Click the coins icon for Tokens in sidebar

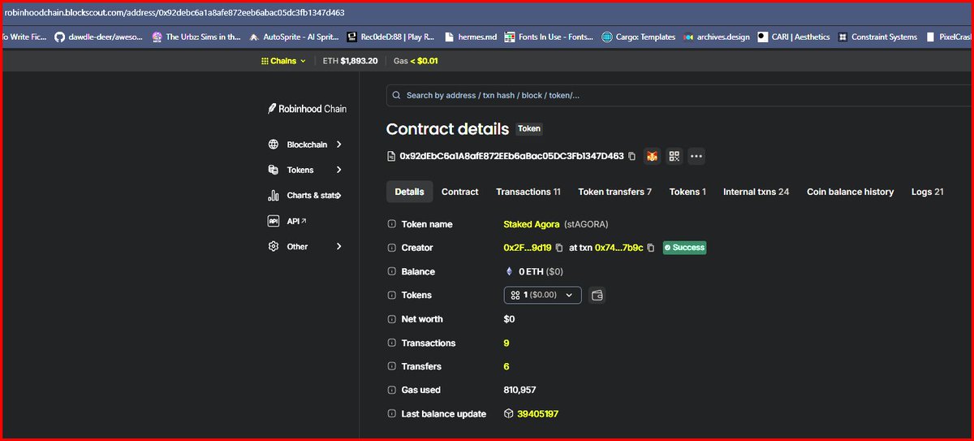pos(273,170)
